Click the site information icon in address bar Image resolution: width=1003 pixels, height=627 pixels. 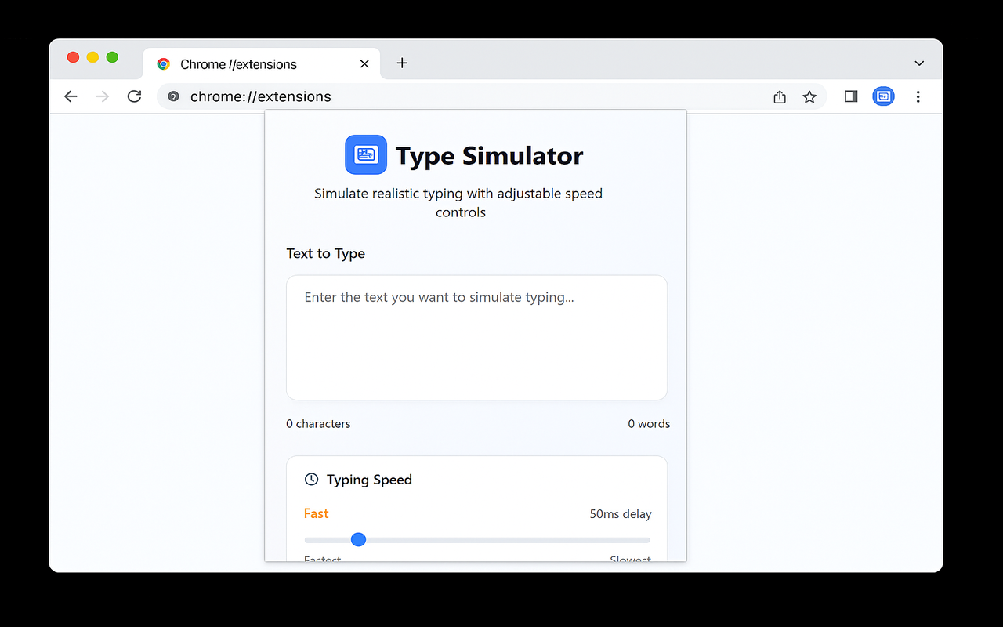pyautogui.click(x=172, y=96)
